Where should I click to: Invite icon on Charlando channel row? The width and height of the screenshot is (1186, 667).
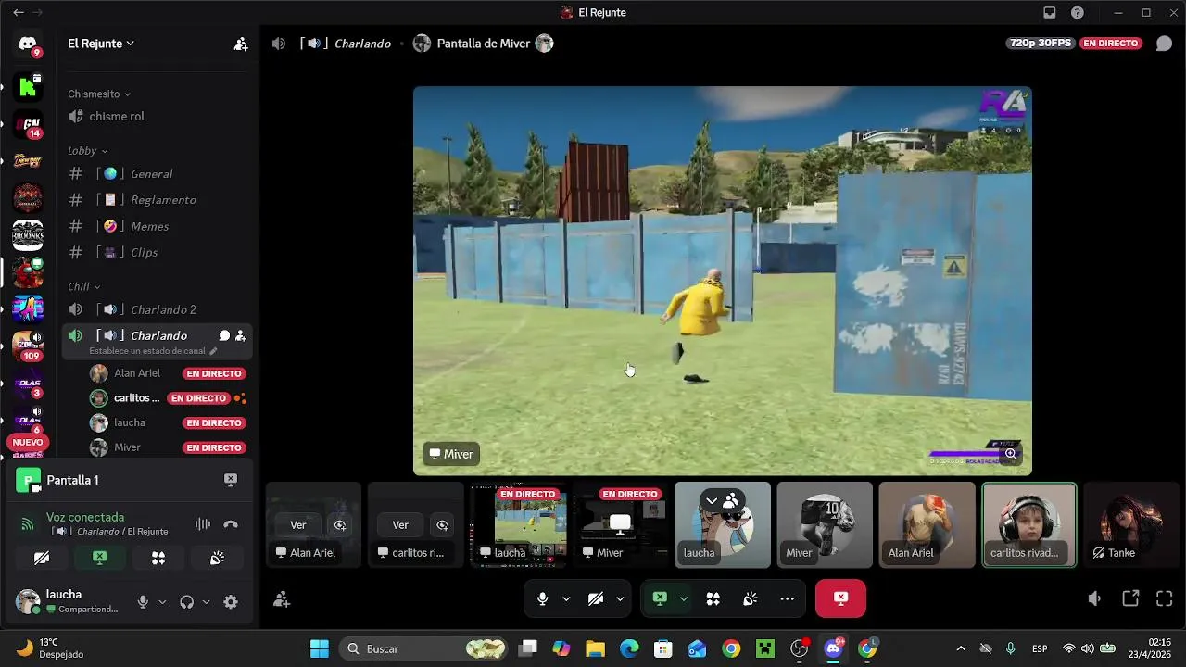coord(240,335)
